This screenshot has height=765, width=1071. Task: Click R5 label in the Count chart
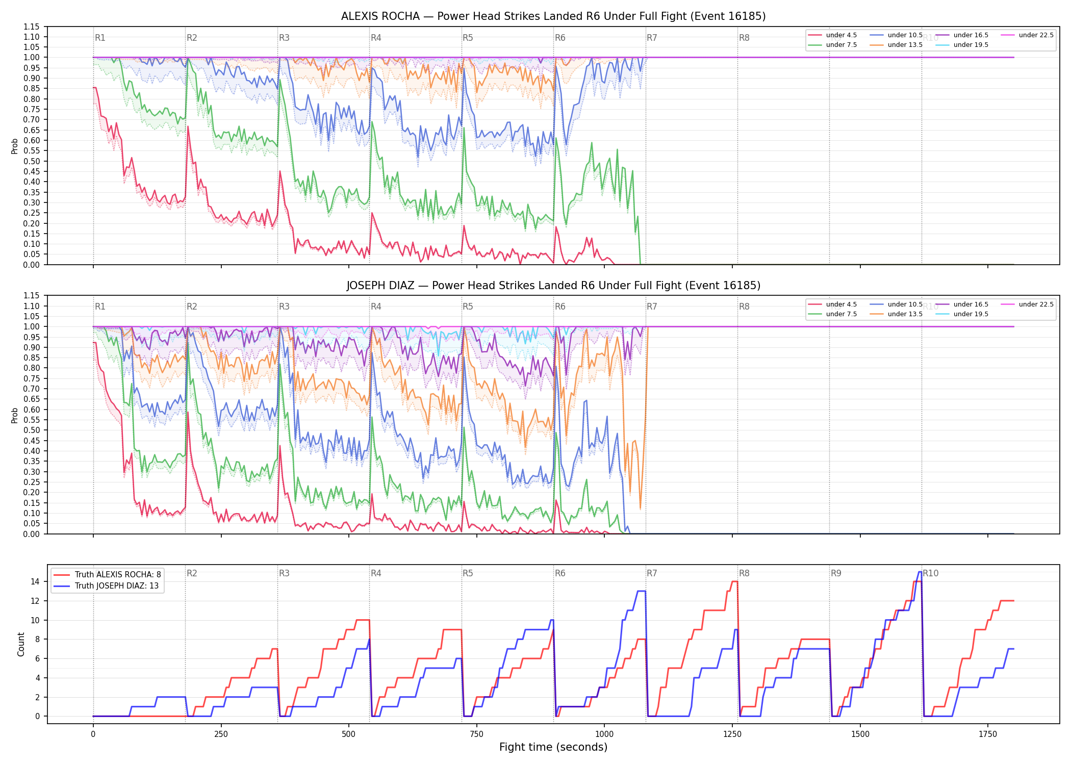pos(468,573)
